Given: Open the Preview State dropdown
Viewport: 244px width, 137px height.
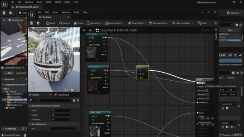Looking at the screenshot, I should pos(159,23).
